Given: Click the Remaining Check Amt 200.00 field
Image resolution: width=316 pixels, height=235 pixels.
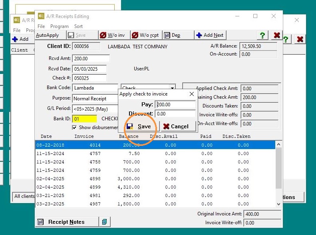Looking at the screenshot, I should coord(260,98).
